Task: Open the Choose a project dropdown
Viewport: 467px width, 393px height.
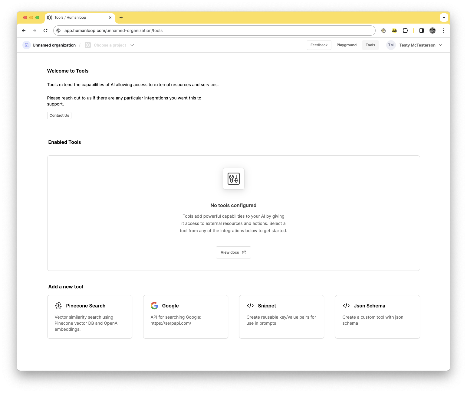Action: pos(110,45)
